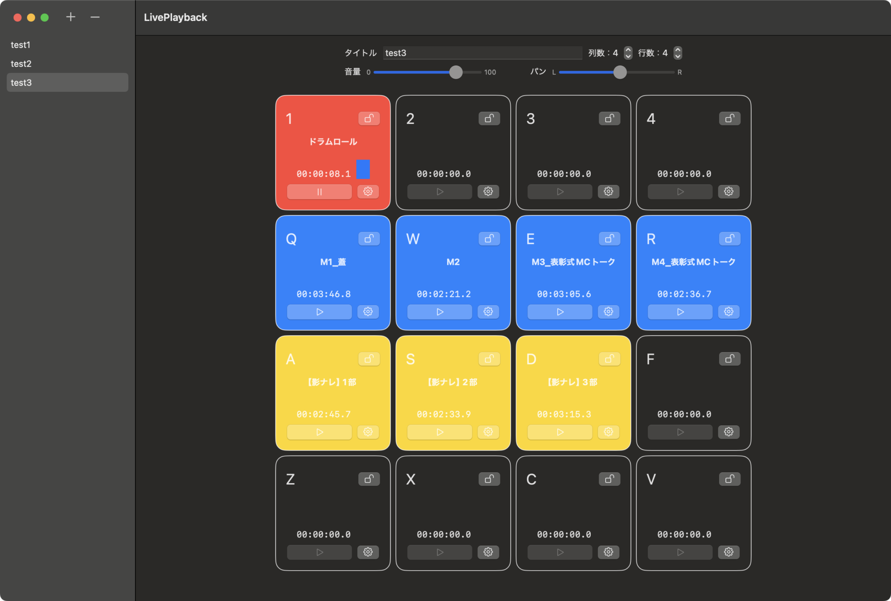
Task: Play 【影ナレ】1部 on pad A
Action: click(319, 432)
